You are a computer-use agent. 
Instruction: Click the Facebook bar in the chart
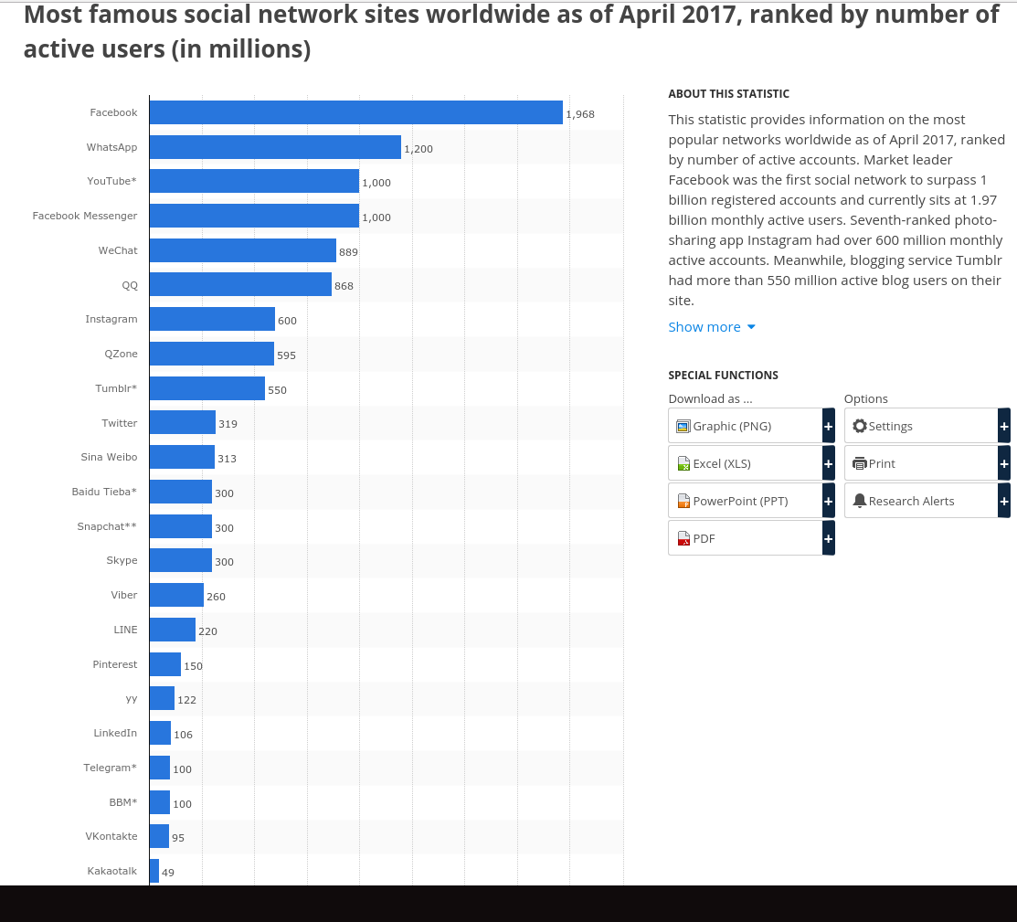pyautogui.click(x=355, y=112)
